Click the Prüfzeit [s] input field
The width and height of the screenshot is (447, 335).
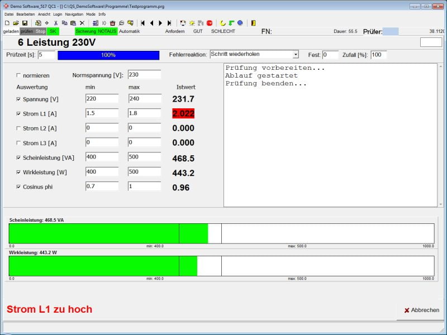tap(46, 55)
